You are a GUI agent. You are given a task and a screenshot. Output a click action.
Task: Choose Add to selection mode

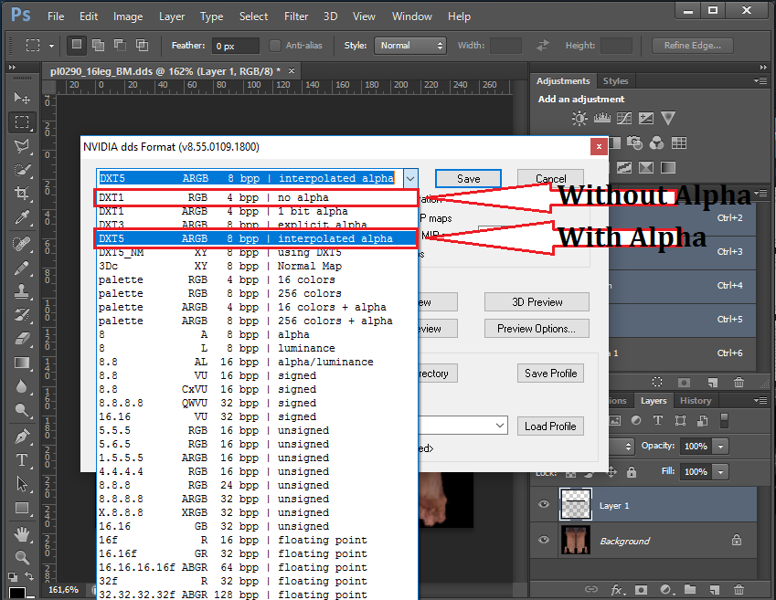[x=99, y=45]
